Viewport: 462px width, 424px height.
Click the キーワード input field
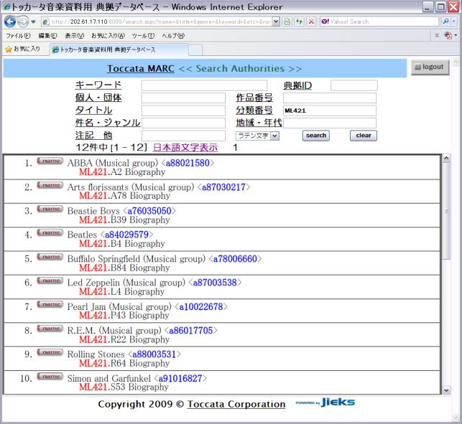tap(204, 85)
